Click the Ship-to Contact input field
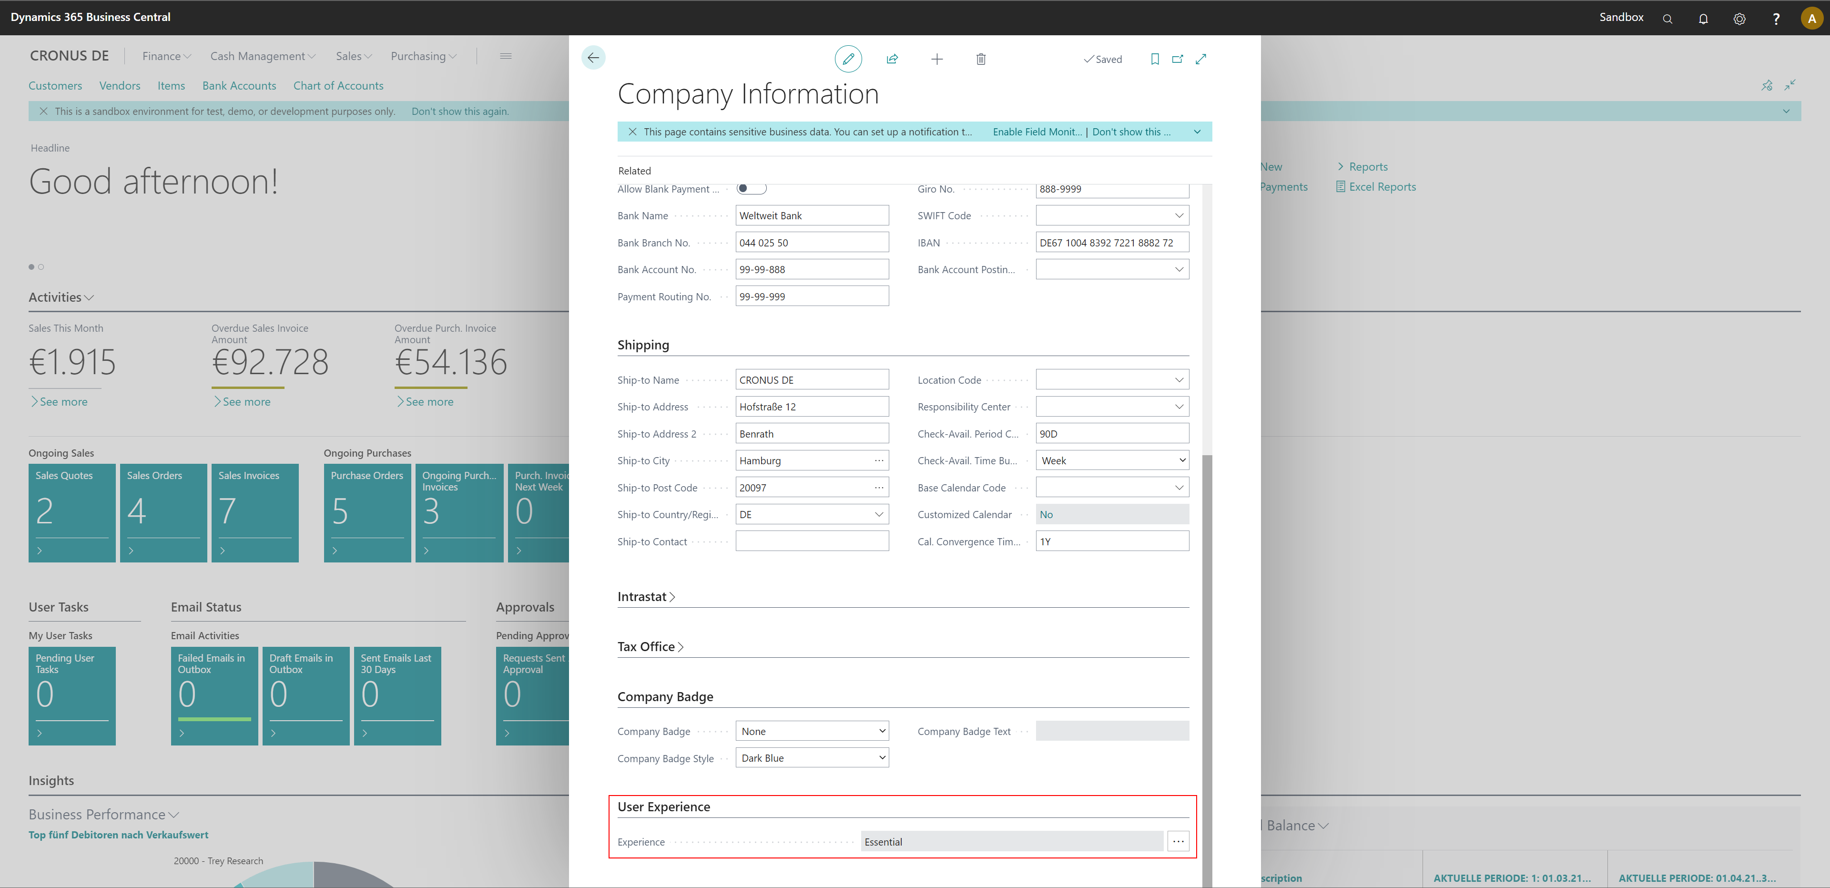This screenshot has width=1830, height=888. [x=812, y=541]
